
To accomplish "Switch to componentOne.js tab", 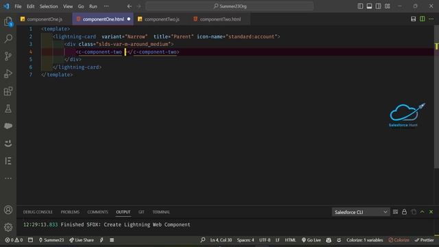I will [x=45, y=19].
